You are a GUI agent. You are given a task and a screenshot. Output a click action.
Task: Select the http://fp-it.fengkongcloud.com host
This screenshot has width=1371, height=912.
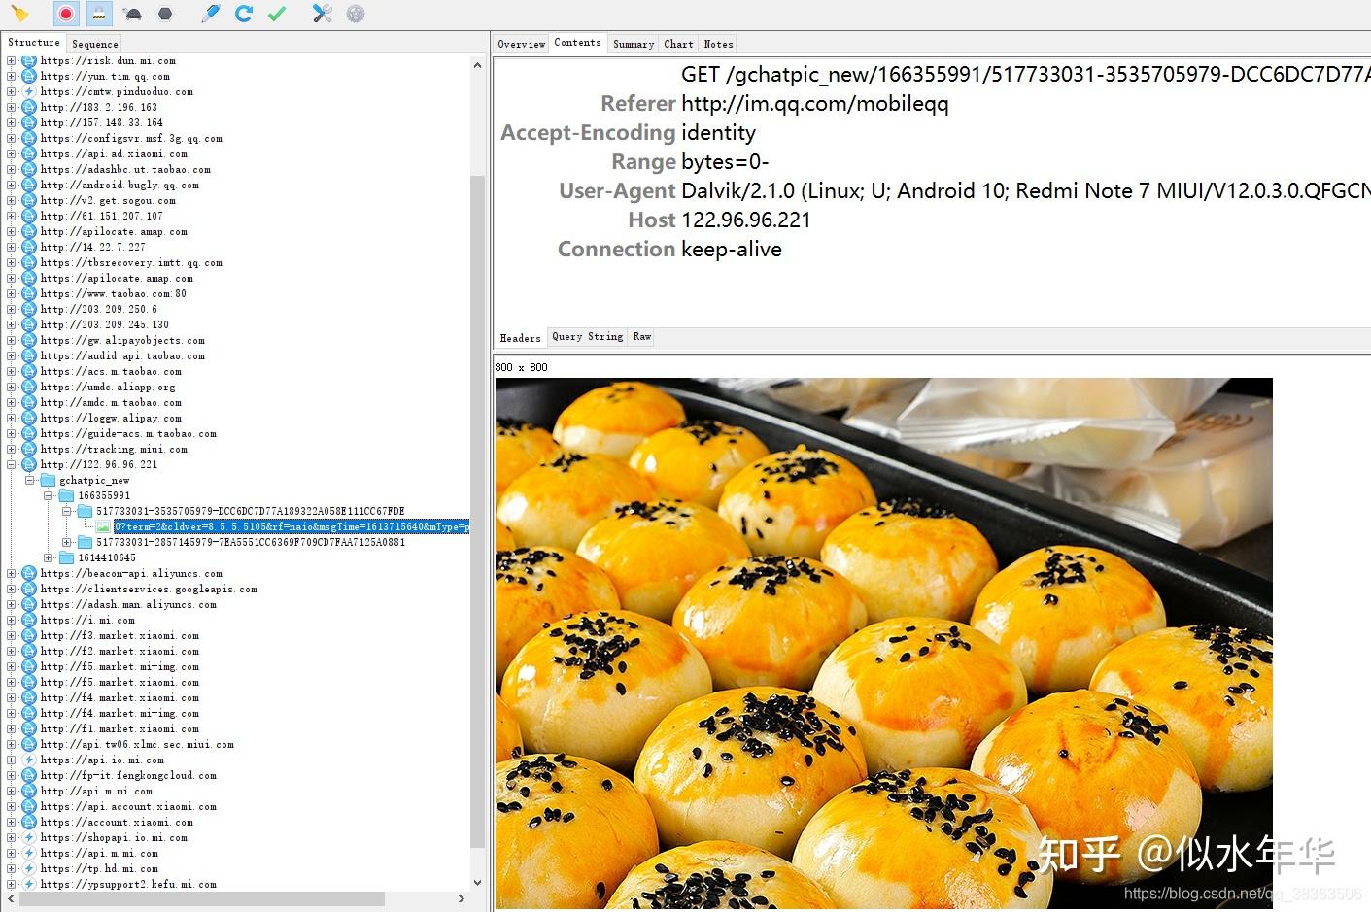tap(128, 775)
